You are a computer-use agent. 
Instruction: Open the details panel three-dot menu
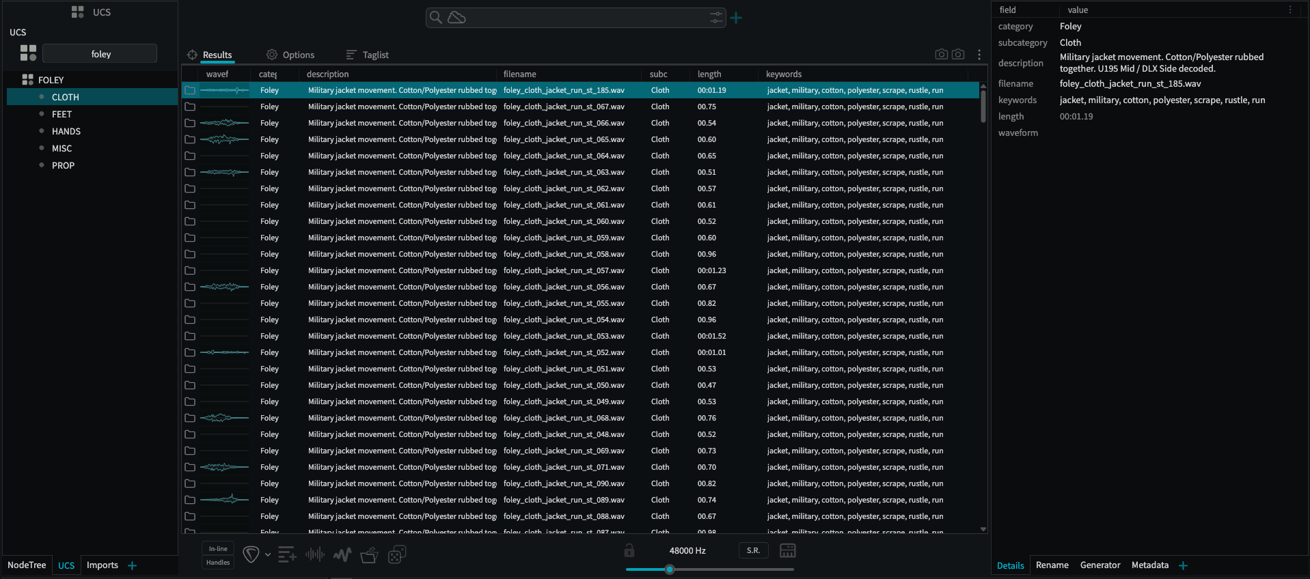coord(1290,10)
